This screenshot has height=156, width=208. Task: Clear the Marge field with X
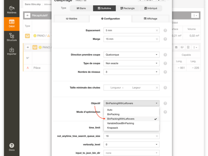coord(157,39)
